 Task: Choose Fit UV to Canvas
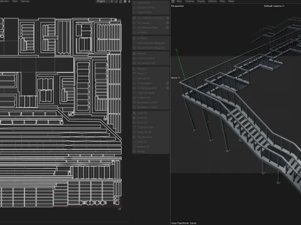click(x=150, y=58)
